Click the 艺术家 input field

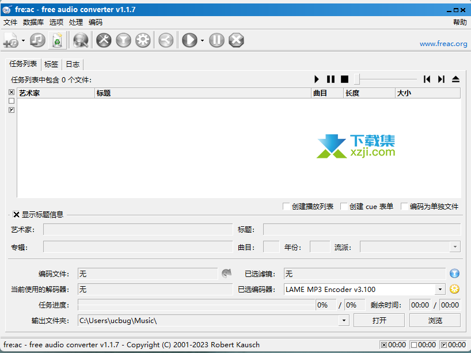pos(138,230)
